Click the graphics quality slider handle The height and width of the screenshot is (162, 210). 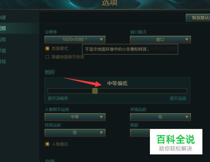tap(95, 91)
